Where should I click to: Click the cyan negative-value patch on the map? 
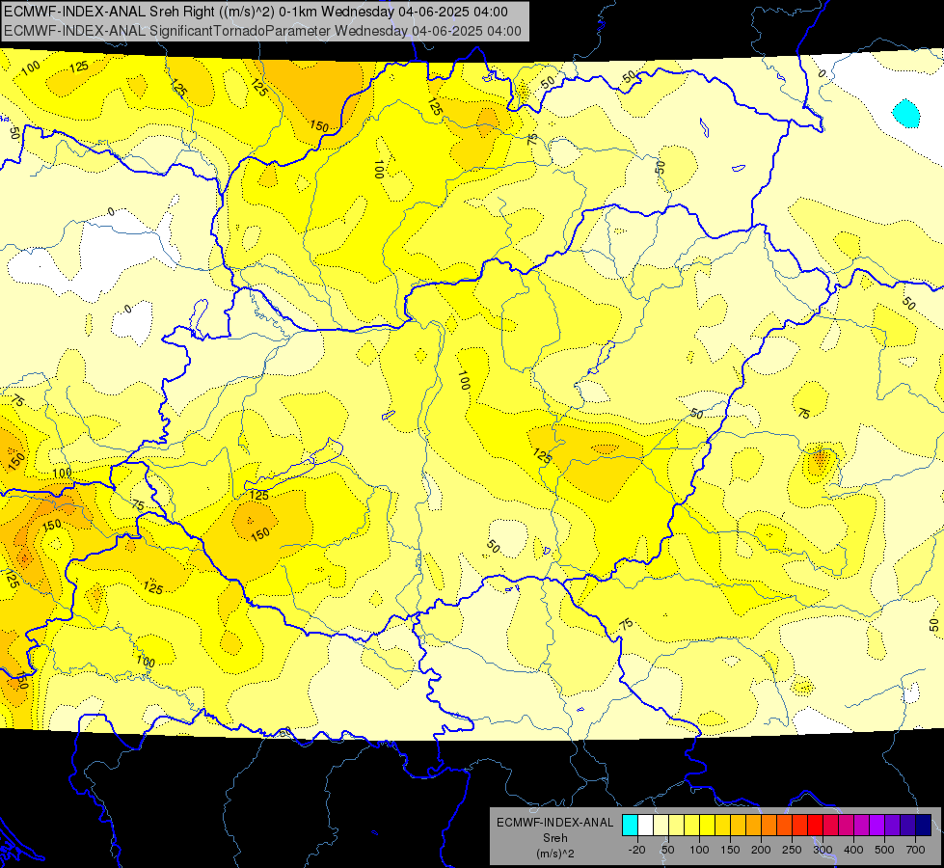906,113
